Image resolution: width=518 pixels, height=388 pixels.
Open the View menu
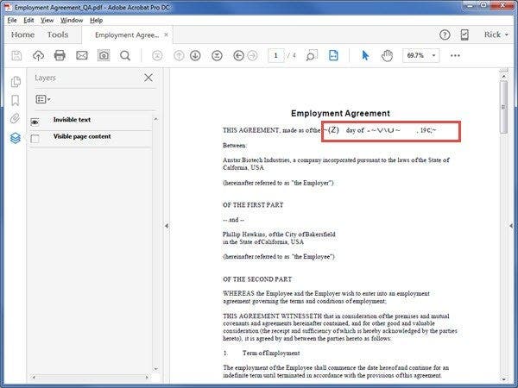(47, 20)
